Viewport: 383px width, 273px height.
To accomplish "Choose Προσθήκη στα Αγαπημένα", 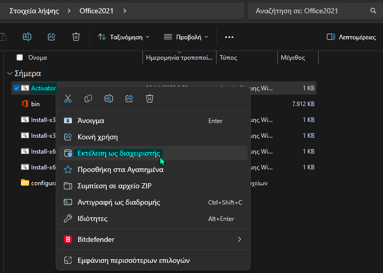I will click(153, 169).
